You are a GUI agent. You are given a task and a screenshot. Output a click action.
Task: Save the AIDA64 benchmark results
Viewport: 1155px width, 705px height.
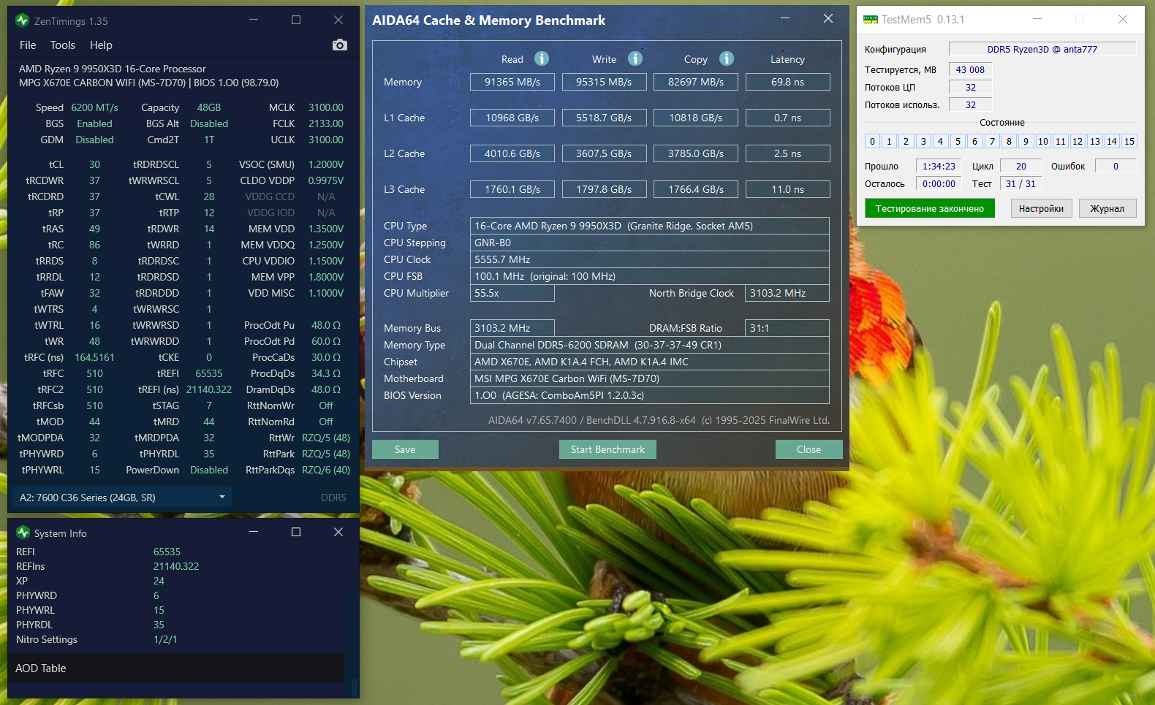point(405,449)
